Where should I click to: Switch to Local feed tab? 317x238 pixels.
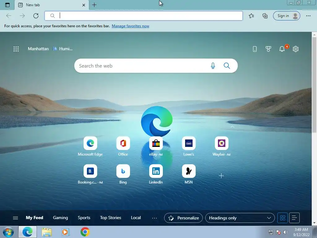coord(136,218)
